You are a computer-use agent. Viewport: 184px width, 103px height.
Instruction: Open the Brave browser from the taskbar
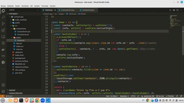tap(26, 100)
